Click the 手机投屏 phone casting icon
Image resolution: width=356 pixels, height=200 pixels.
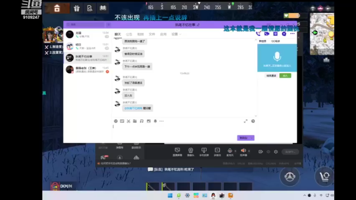coord(204,152)
